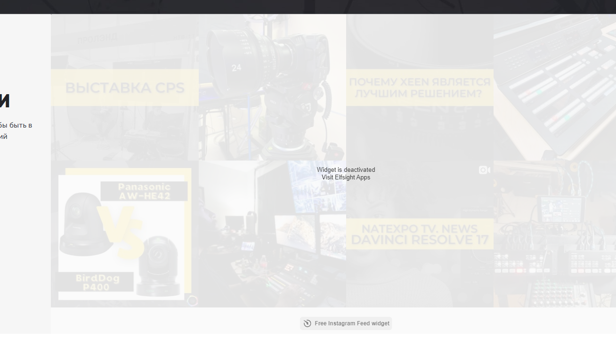Open the streaming rig with cables photo
Image resolution: width=616 pixels, height=363 pixels.
pos(555,234)
